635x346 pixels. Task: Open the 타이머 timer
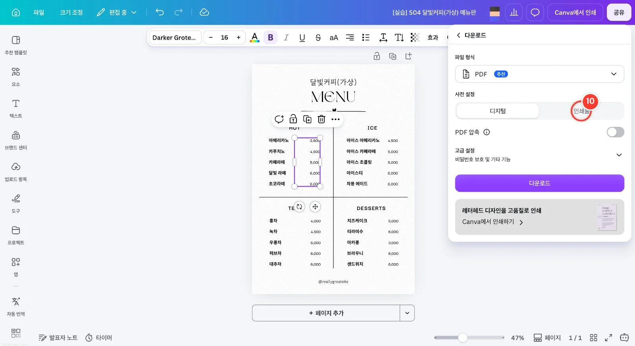click(x=99, y=338)
